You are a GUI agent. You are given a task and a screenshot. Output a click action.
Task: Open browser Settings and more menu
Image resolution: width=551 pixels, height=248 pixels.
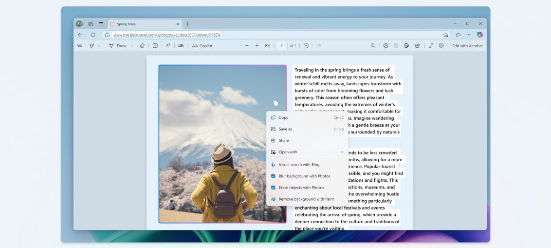point(468,35)
